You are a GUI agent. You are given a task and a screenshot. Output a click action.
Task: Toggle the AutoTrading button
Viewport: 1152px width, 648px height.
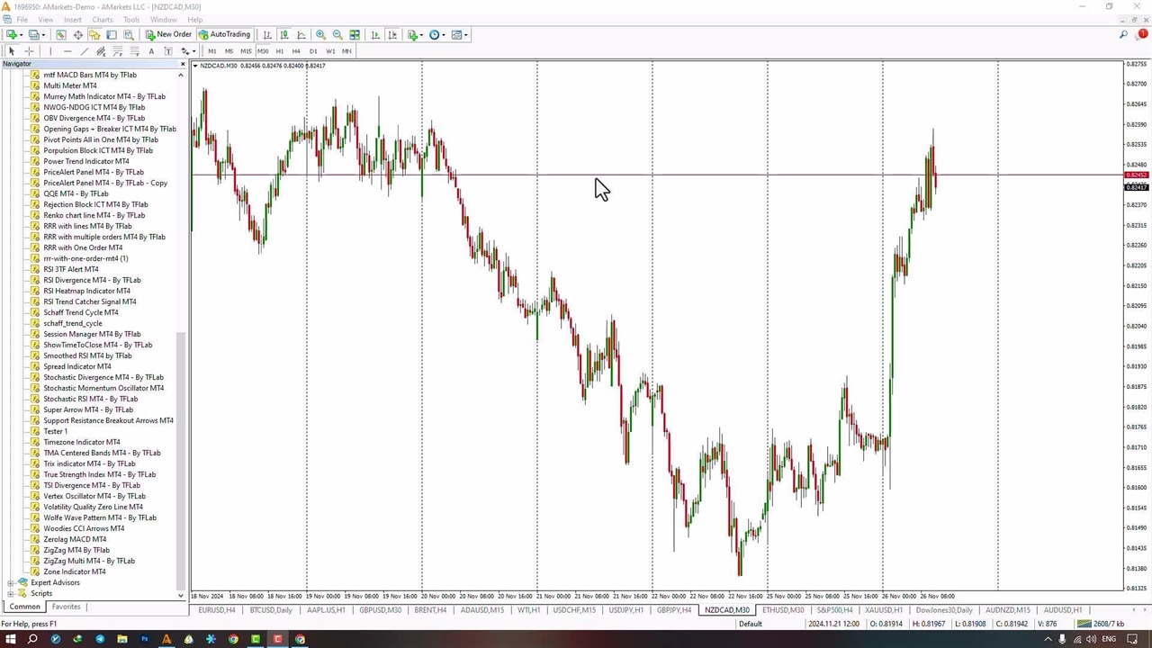(x=224, y=35)
